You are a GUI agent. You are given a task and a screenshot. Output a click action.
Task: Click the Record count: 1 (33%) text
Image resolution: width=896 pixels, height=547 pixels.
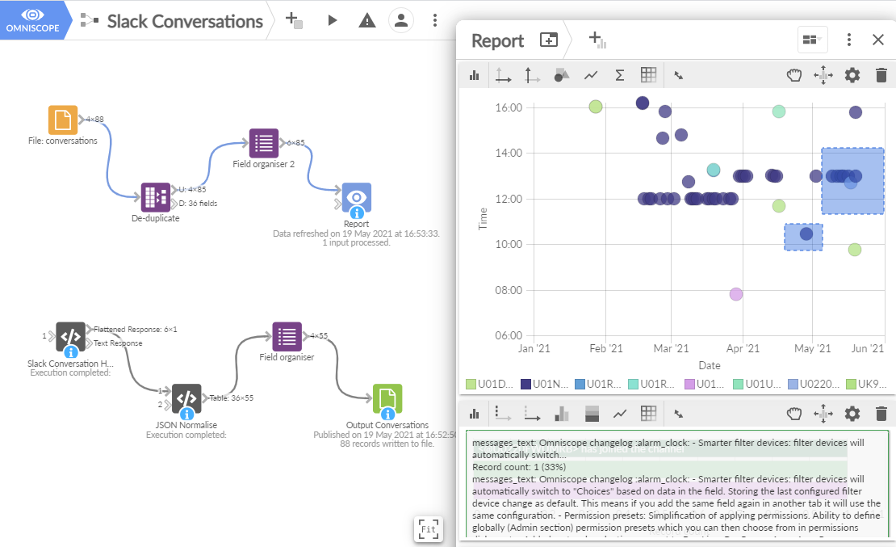(519, 467)
